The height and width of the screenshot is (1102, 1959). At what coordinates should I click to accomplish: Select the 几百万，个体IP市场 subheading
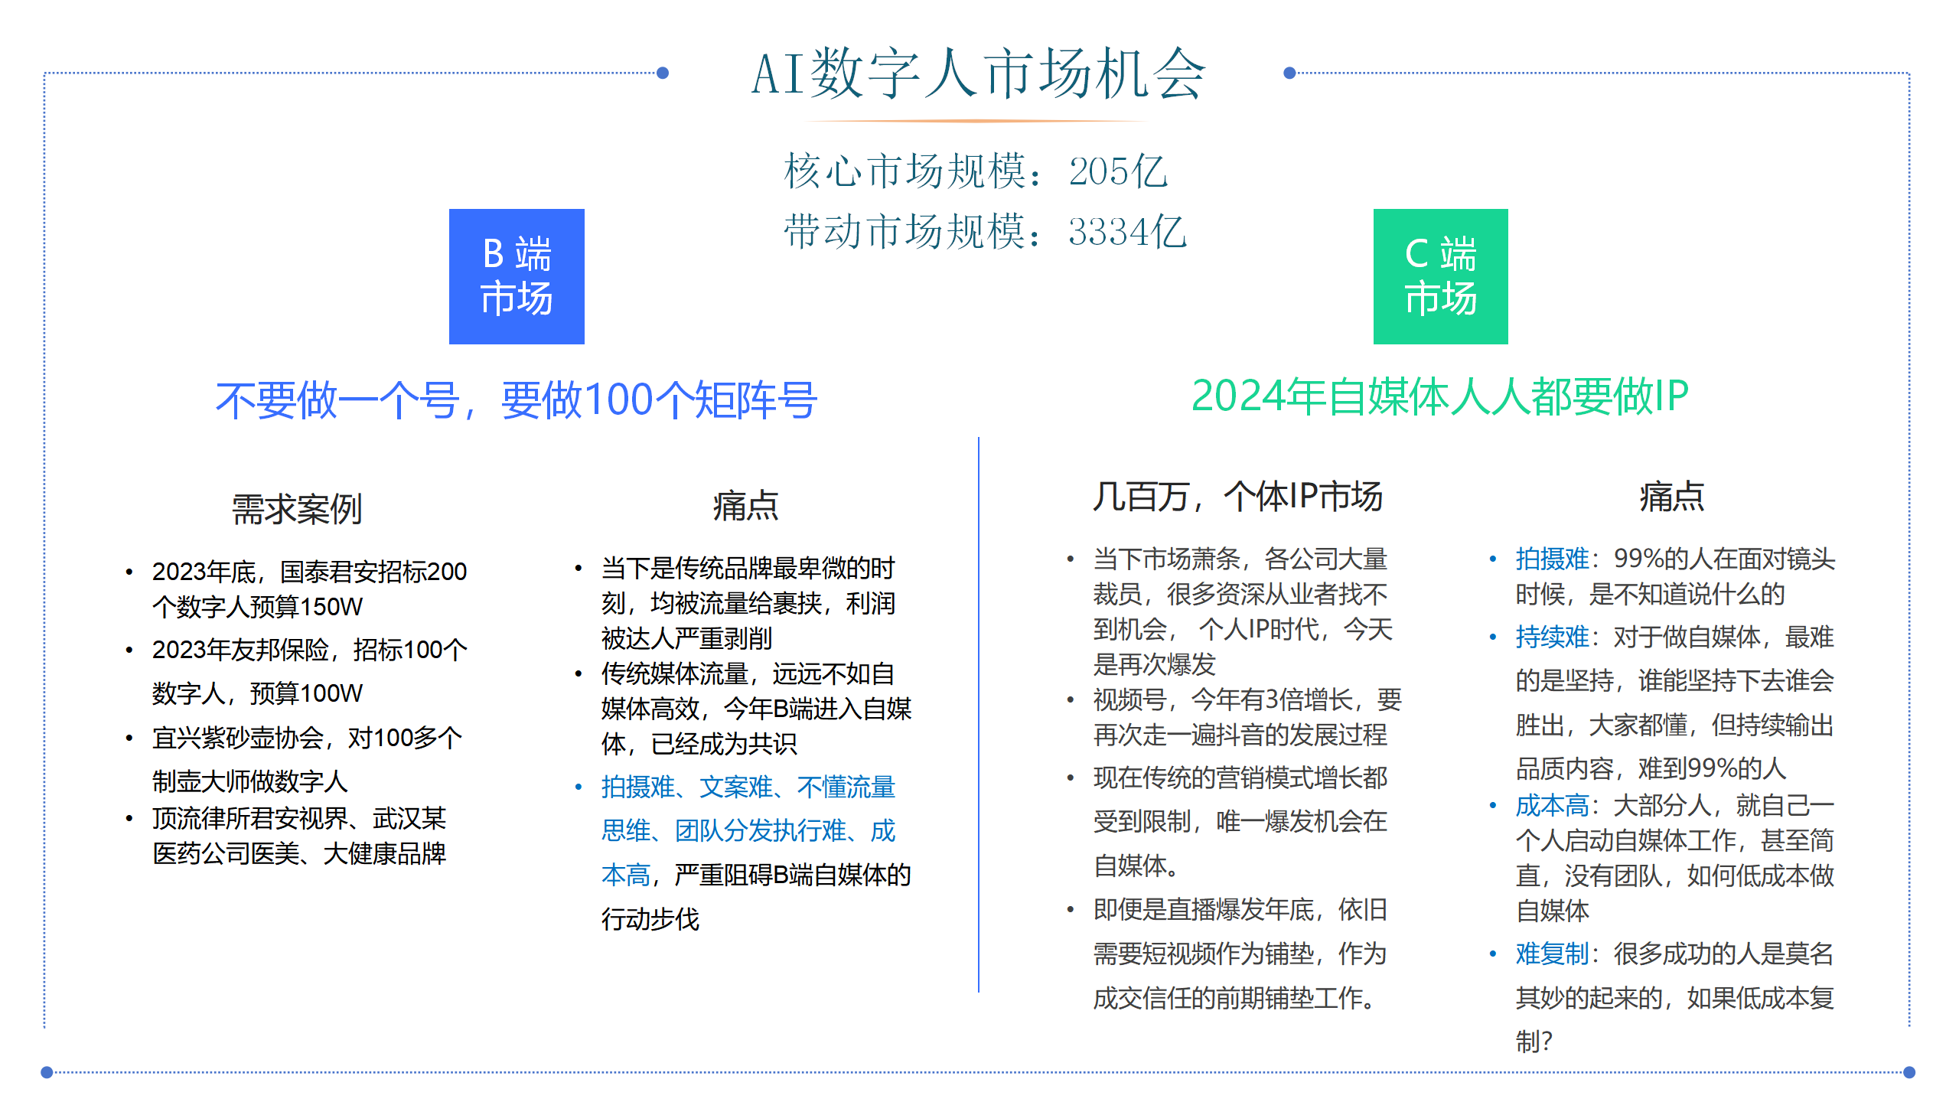pos(1237,497)
